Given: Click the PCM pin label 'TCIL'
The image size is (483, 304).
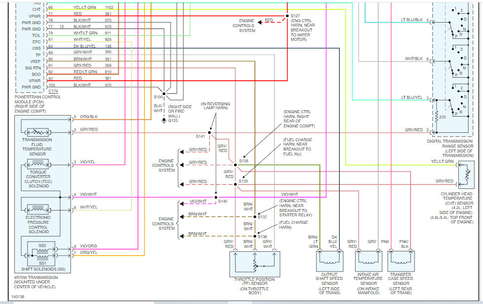Looking at the screenshot, I should point(36,35).
